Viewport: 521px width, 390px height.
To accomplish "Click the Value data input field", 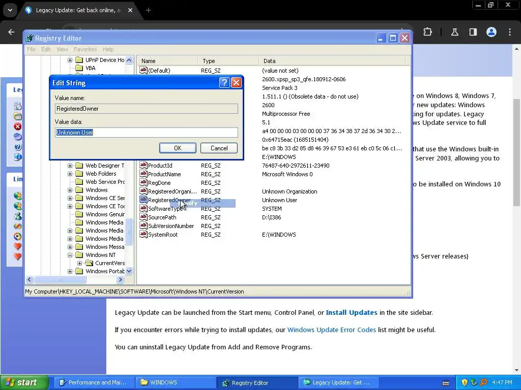I will (x=147, y=133).
